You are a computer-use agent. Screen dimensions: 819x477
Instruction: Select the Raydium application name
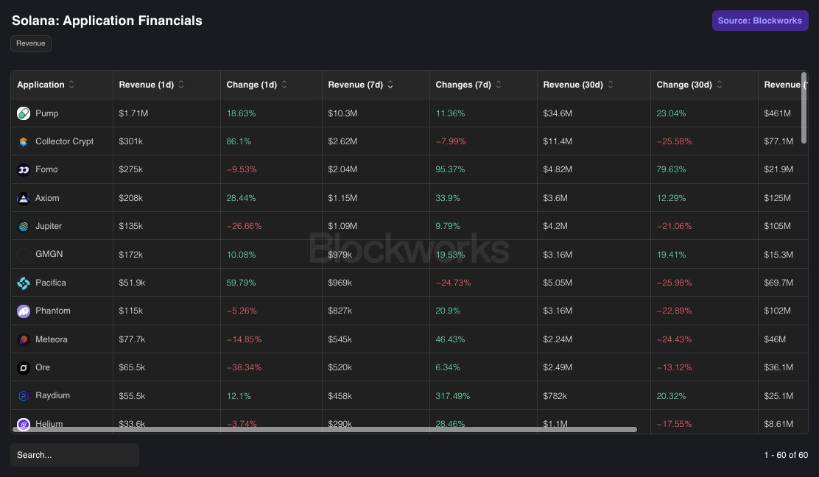tap(53, 395)
